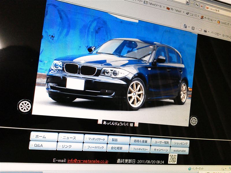Open the My Yahoo! toolbar shortcut
This screenshot has width=231, height=173.
tap(174, 10)
